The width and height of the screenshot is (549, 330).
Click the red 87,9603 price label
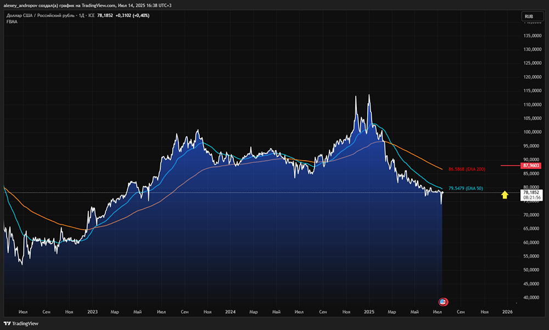[x=532, y=165]
